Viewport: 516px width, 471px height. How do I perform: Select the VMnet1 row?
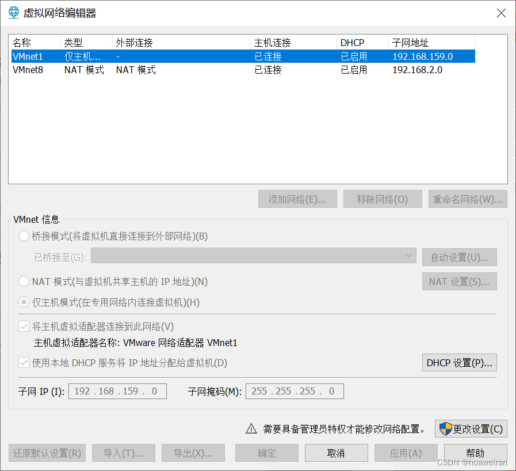coord(243,56)
